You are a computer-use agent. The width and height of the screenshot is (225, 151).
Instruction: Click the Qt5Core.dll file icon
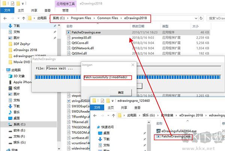click(69, 43)
